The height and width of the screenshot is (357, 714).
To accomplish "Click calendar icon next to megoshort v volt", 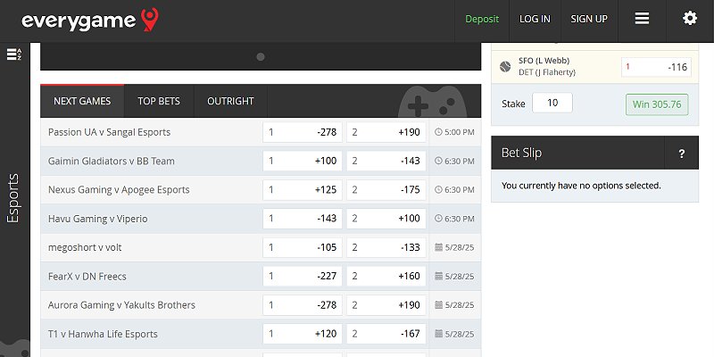I will [x=438, y=247].
